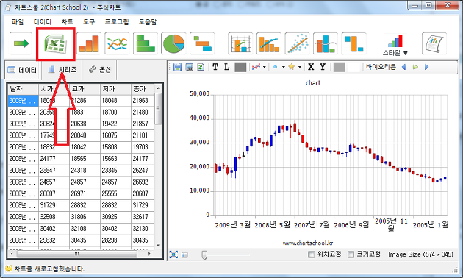463x278 pixels.
Task: Open the 파일 menu
Action: point(18,22)
